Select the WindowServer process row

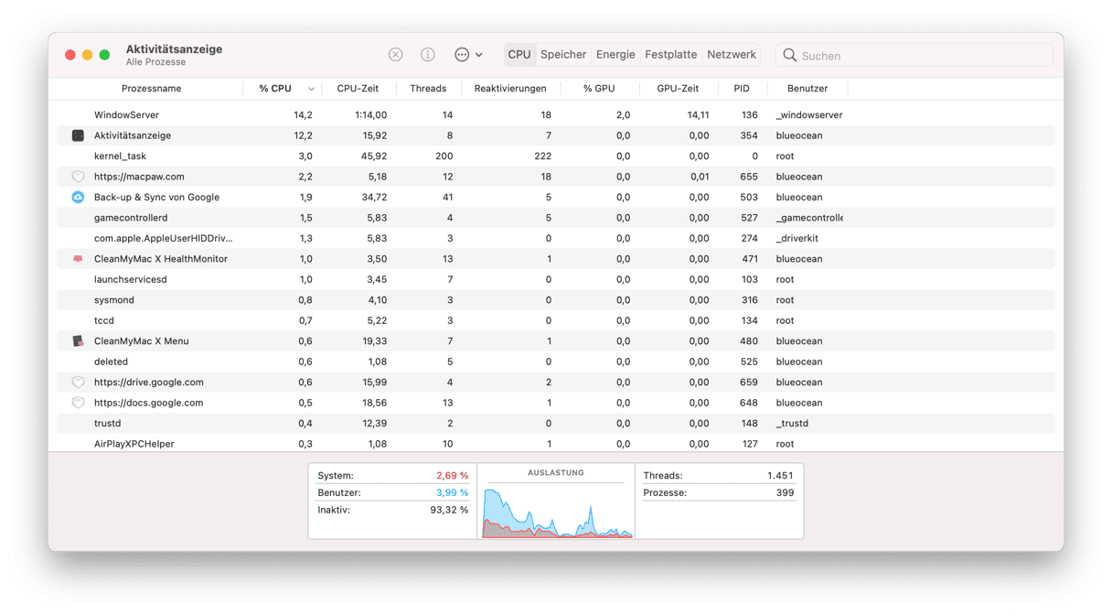[556, 115]
